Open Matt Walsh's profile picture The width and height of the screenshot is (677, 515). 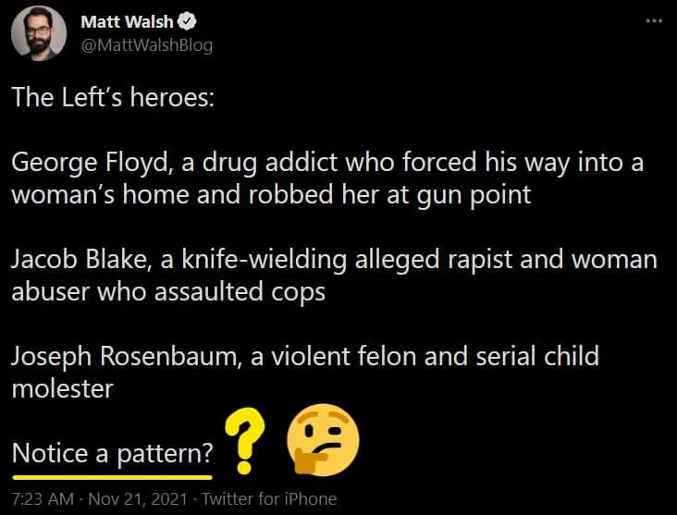pyautogui.click(x=38, y=33)
